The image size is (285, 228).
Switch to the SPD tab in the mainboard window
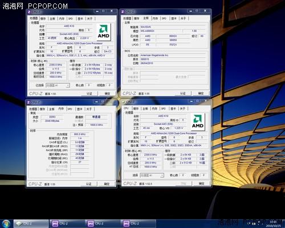(164, 18)
